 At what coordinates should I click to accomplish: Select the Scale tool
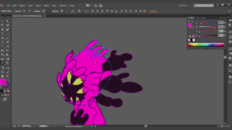pos(8,46)
